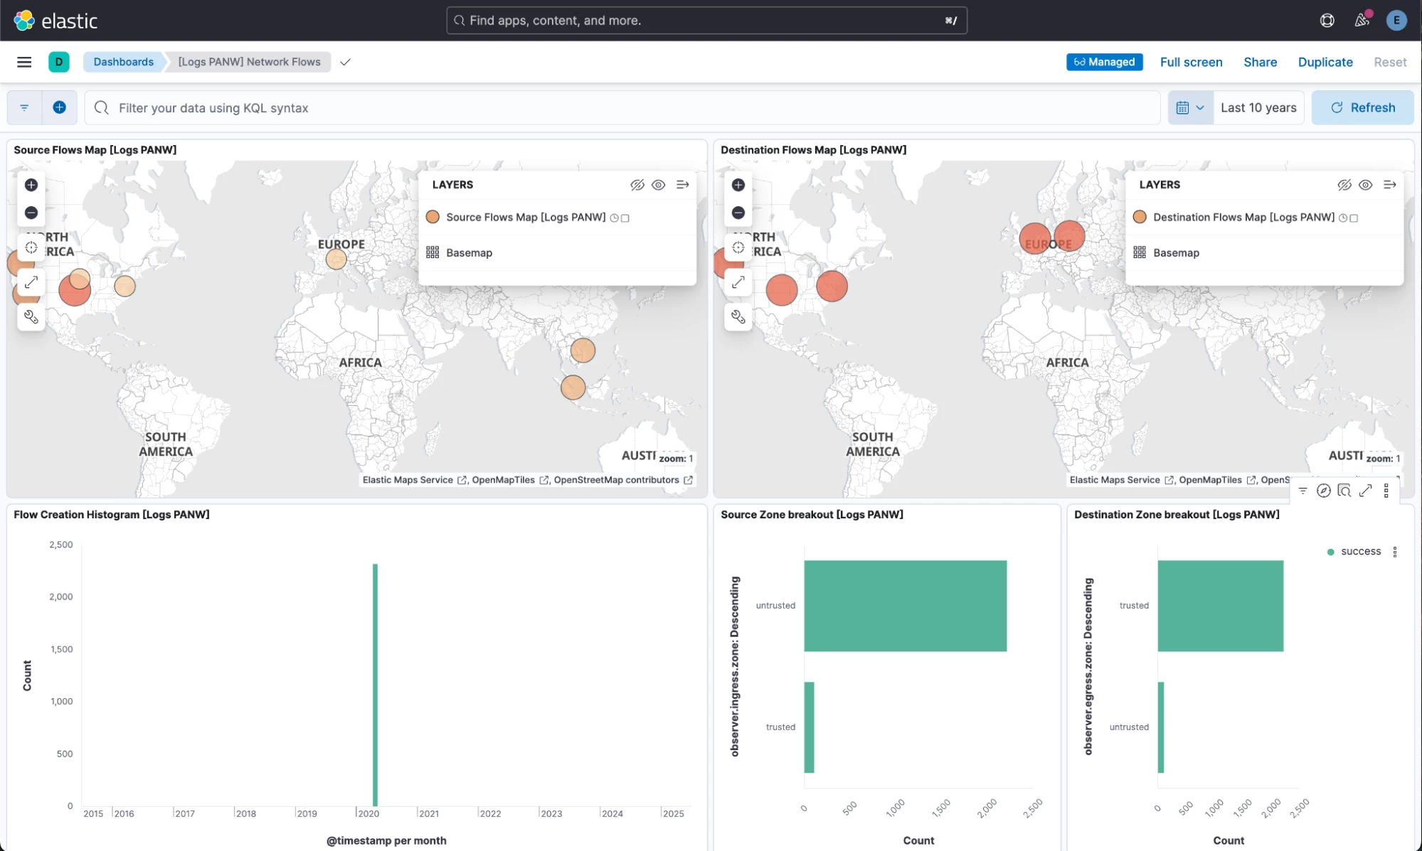Open the Share menu
The image size is (1422, 851).
1260,62
